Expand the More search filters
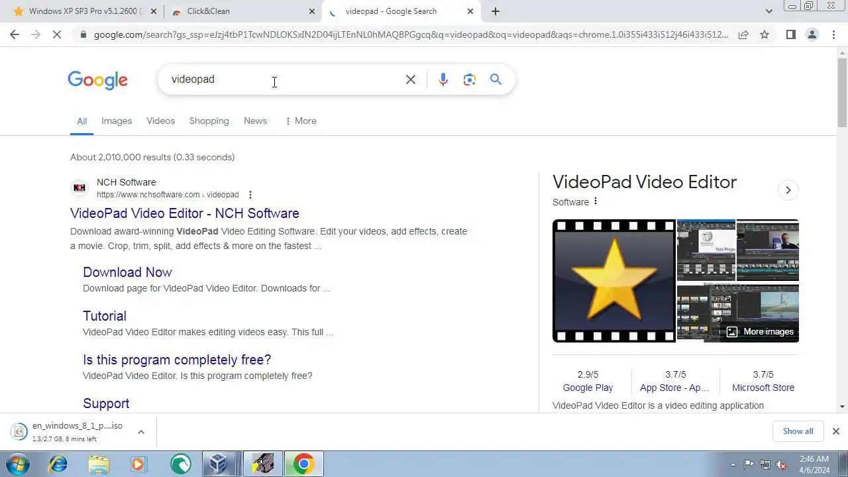The image size is (848, 477). point(300,121)
